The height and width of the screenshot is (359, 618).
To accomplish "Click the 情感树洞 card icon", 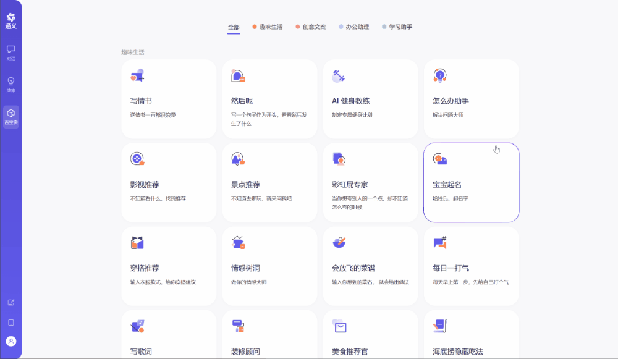I will [239, 242].
